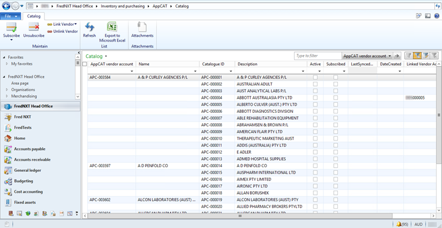Tick Subscribed checkbox for ALBERTO CULVER row
This screenshot has width=442, height=228.
tap(336, 104)
